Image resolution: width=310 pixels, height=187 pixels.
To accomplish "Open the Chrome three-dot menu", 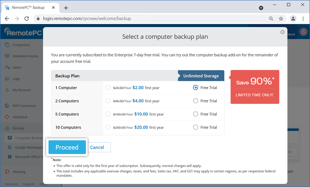I will [x=303, y=19].
